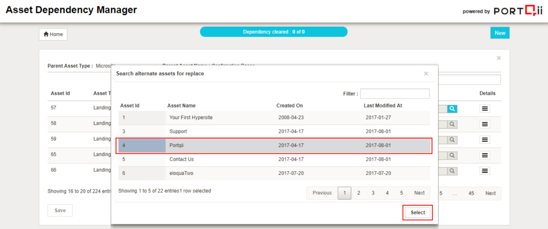Click the Filter input field
Screen dimensions: 548x229
pyautogui.click(x=395, y=94)
